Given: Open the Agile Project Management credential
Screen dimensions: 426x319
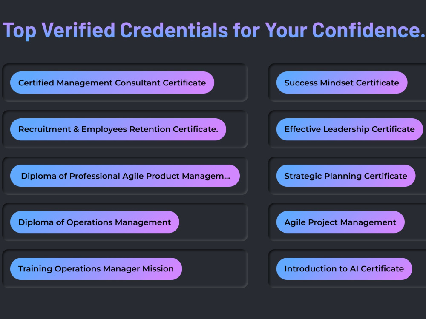Looking at the screenshot, I should click(340, 222).
